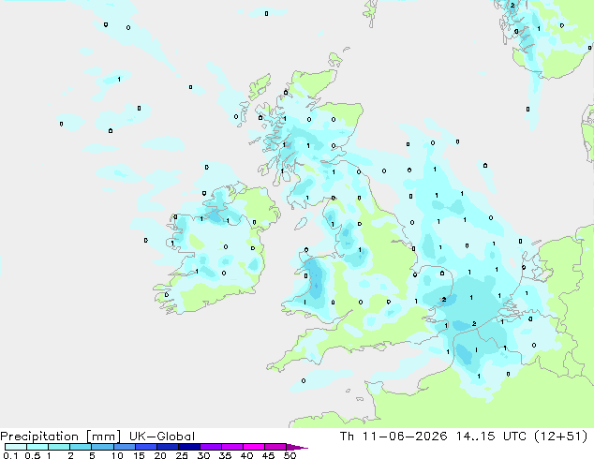594x459 pixels.
Task: Click the 'Precipitation [mm]' title text
Action: [x=61, y=437]
